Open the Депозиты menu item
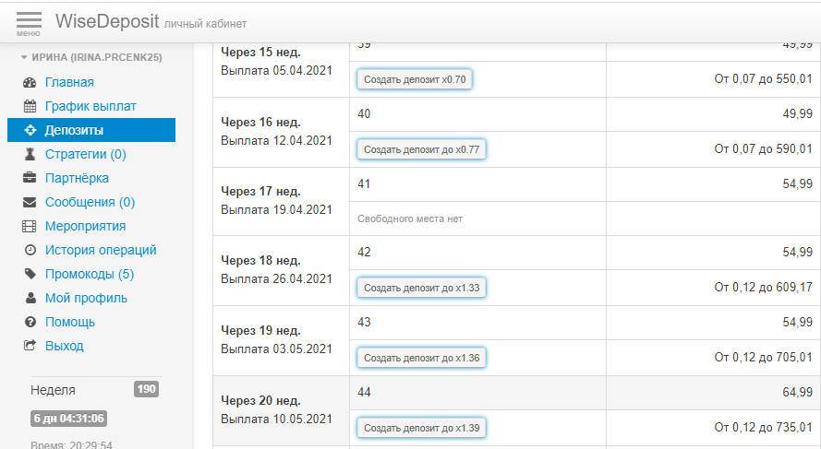Image resolution: width=821 pixels, height=449 pixels. coord(74,131)
